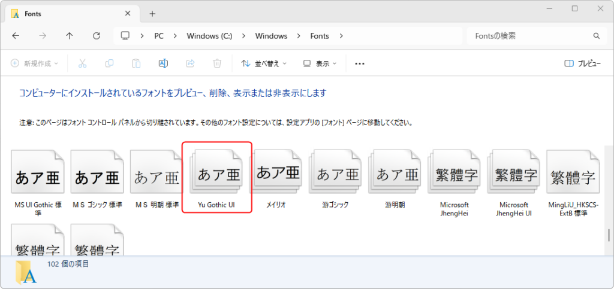Image resolution: width=614 pixels, height=289 pixels.
Task: Go up one folder level
Action: 70,36
